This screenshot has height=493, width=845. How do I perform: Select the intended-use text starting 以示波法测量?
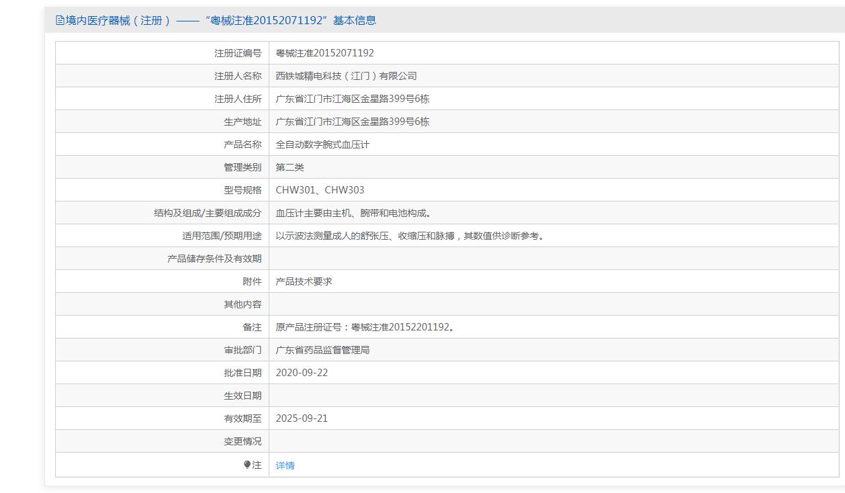(412, 236)
